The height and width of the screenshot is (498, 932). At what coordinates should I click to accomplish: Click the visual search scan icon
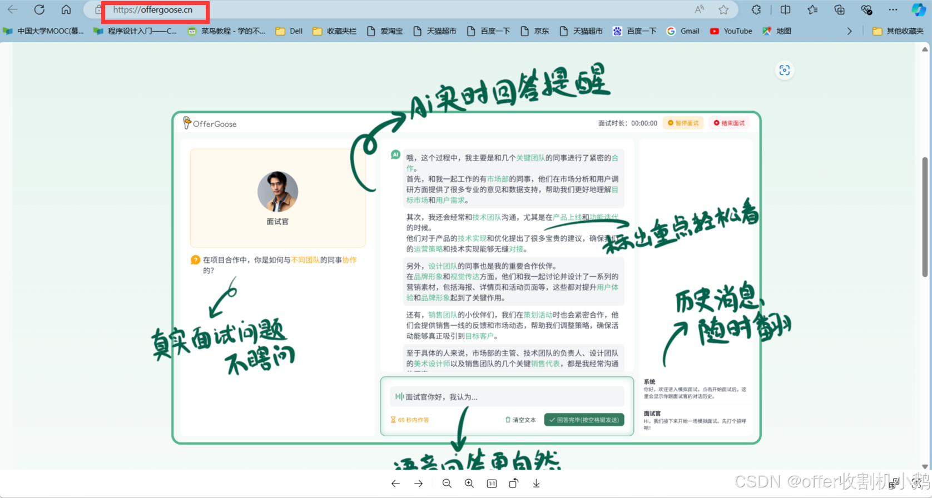[784, 70]
